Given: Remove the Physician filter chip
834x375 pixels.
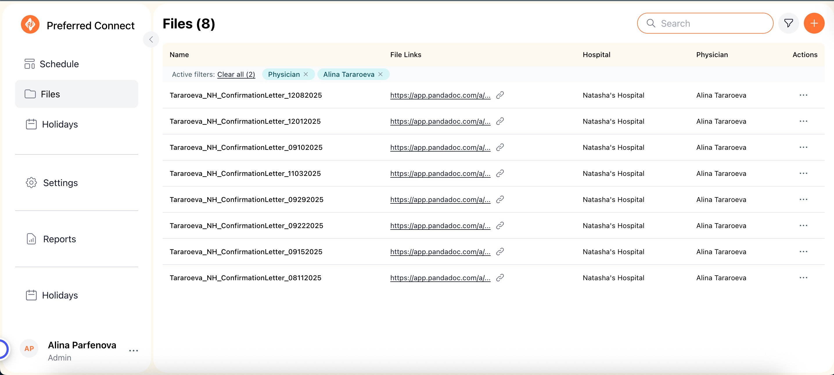Looking at the screenshot, I should point(306,74).
